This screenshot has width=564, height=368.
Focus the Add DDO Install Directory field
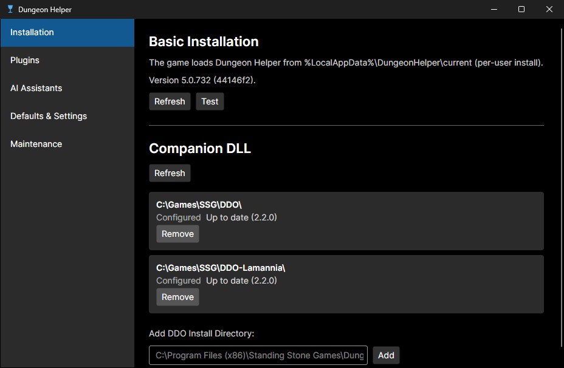(258, 355)
